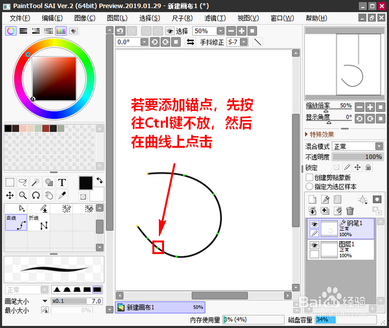Delete the selected layer with trash
Screen dimensions: 389x328
[350, 211]
